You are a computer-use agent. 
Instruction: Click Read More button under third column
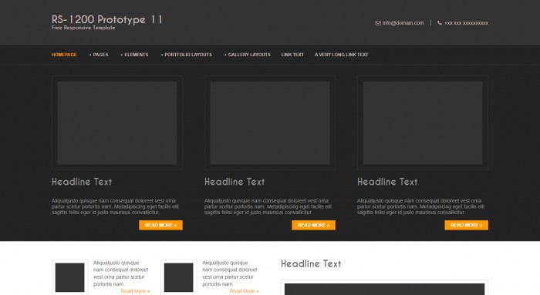pyautogui.click(x=466, y=225)
